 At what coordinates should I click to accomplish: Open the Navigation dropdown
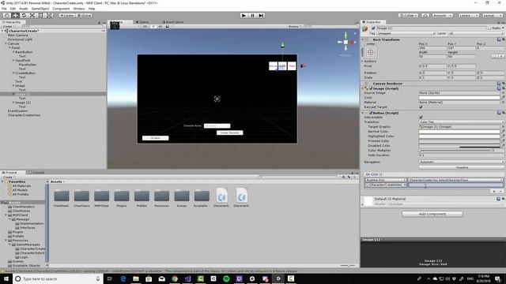(x=461, y=162)
